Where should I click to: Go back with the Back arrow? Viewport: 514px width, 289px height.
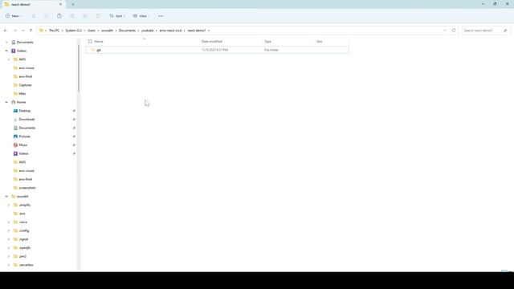[6, 31]
